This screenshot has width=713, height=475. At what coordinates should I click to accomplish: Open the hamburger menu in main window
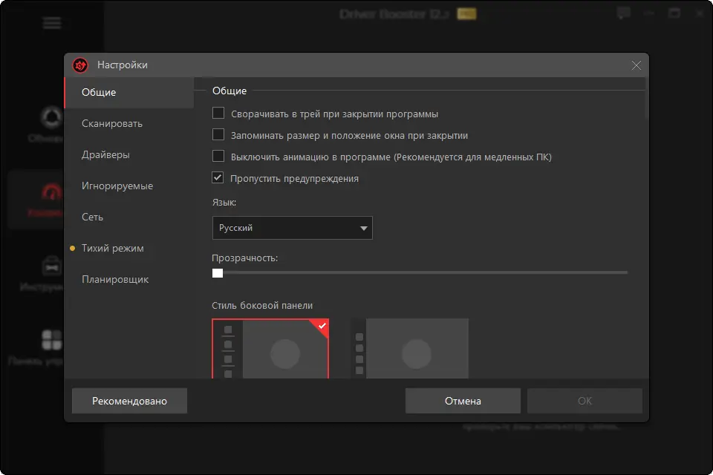[x=52, y=23]
